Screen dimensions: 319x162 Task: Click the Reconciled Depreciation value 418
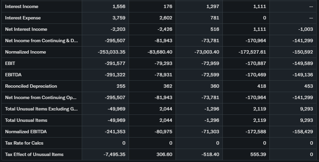point(261,86)
